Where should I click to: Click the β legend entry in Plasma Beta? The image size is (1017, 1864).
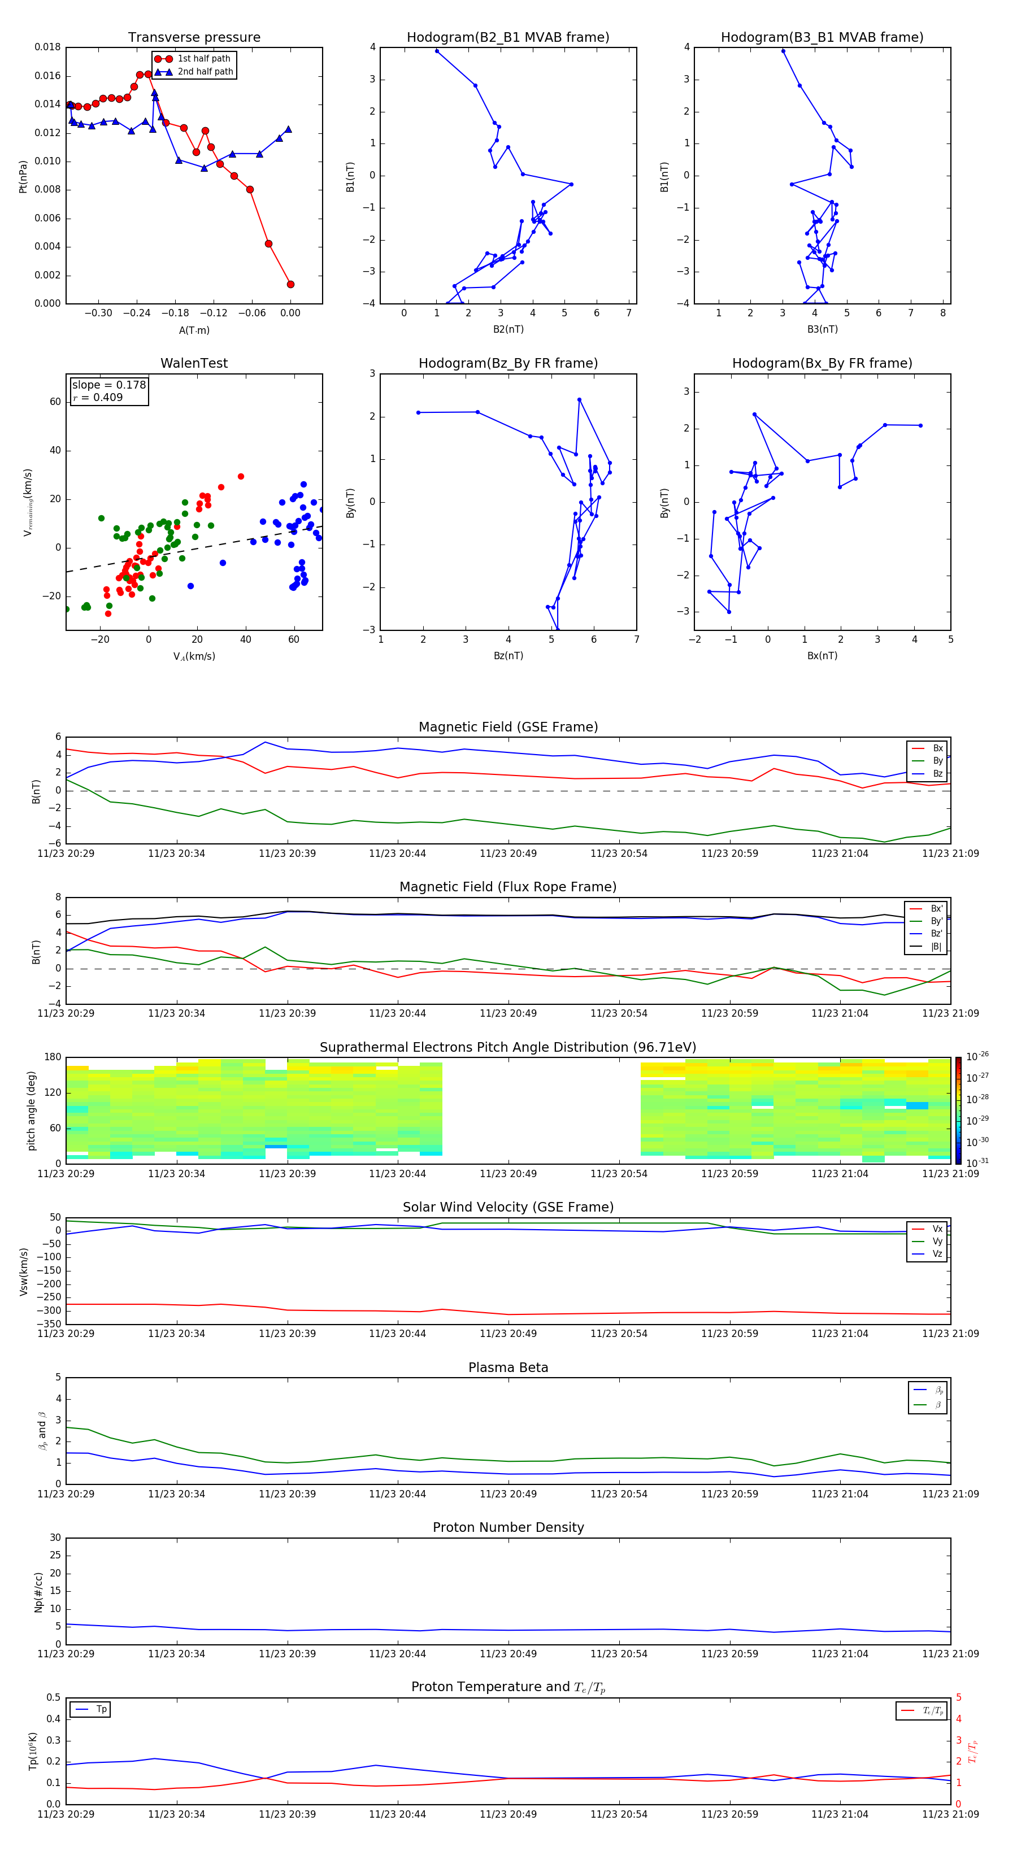pyautogui.click(x=928, y=1405)
